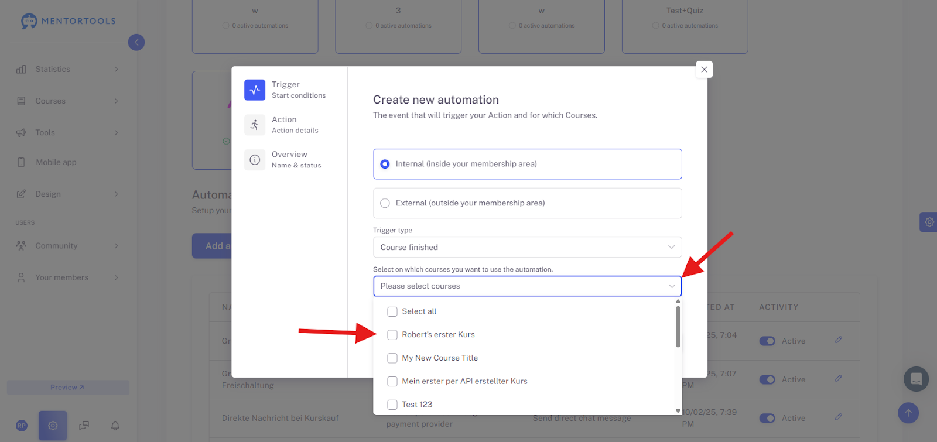
Task: Click the course list scroll up arrow
Action: tap(678, 301)
